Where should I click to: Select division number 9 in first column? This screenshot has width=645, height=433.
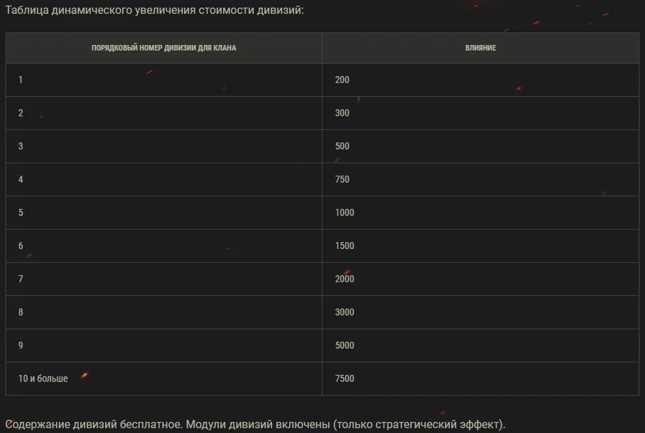click(21, 346)
